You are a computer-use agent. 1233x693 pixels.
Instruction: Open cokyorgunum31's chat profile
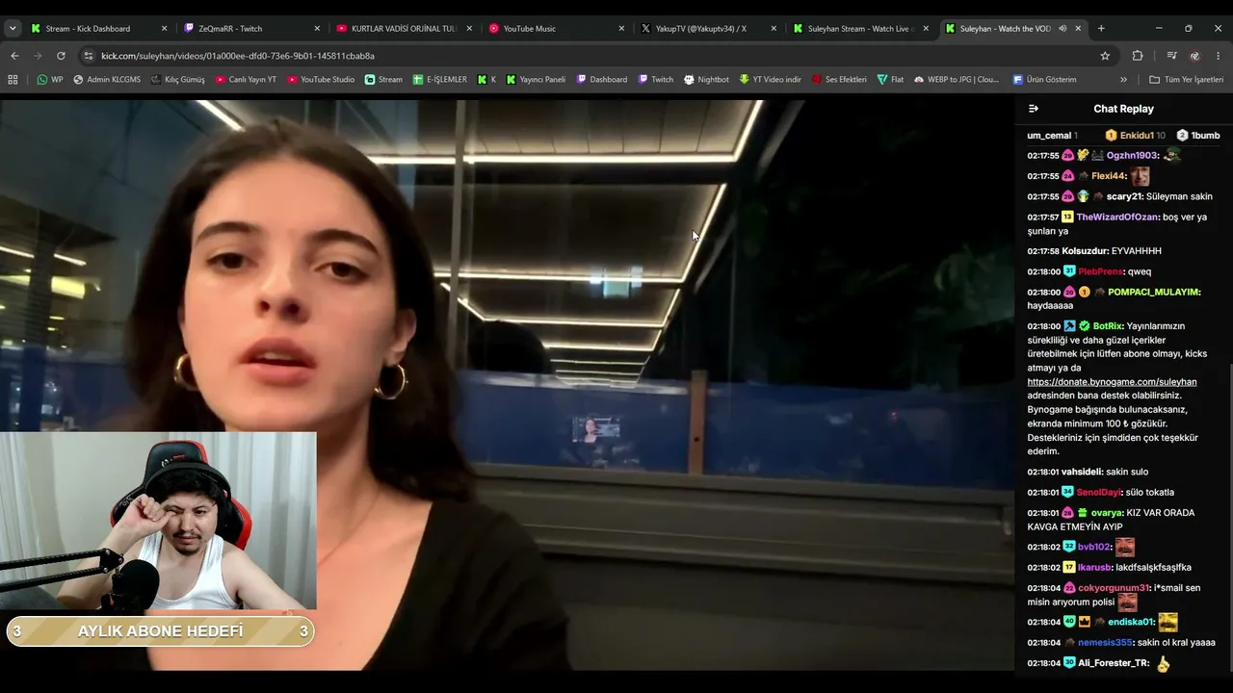tap(1114, 588)
